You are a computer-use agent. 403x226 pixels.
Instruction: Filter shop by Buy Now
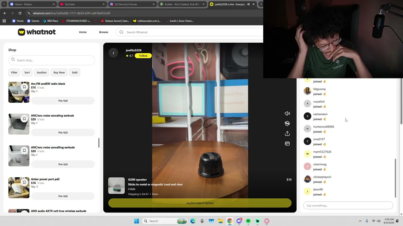(59, 73)
